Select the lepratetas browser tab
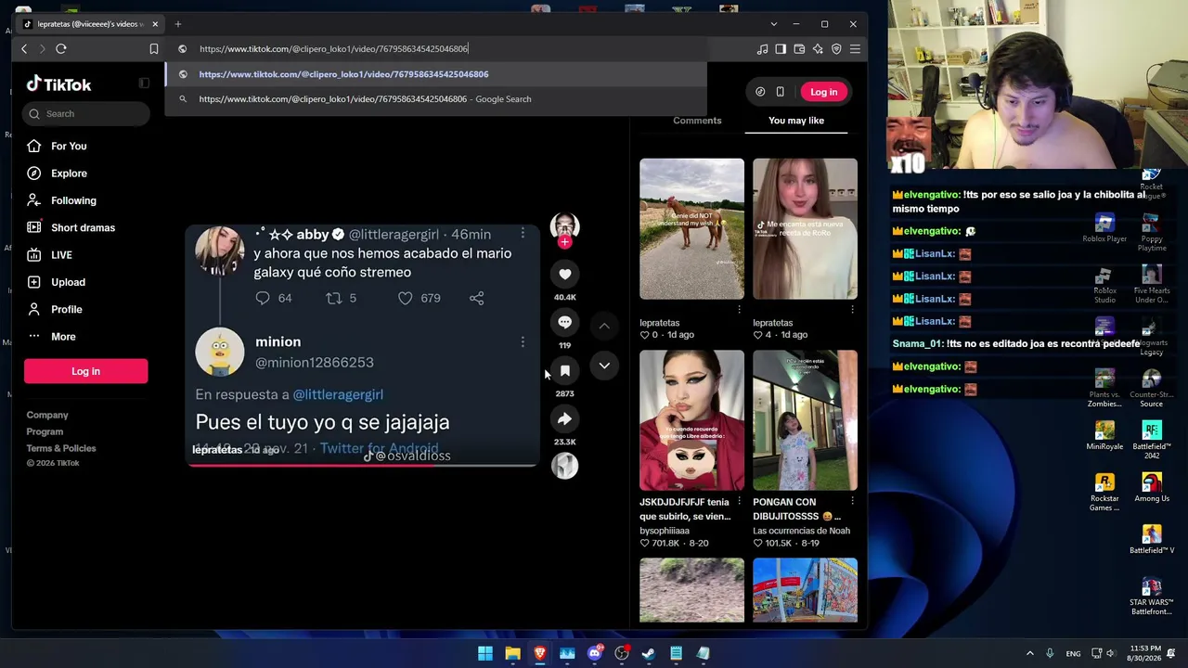 [90, 24]
